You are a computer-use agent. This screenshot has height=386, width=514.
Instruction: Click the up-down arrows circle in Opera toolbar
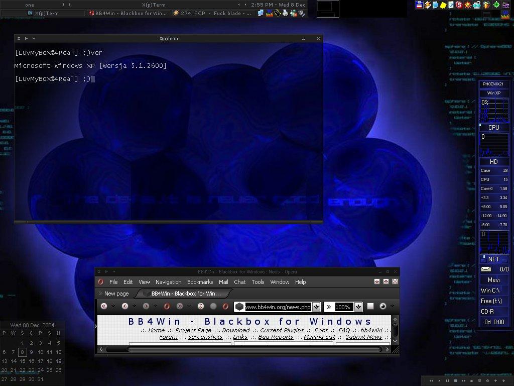(x=201, y=306)
